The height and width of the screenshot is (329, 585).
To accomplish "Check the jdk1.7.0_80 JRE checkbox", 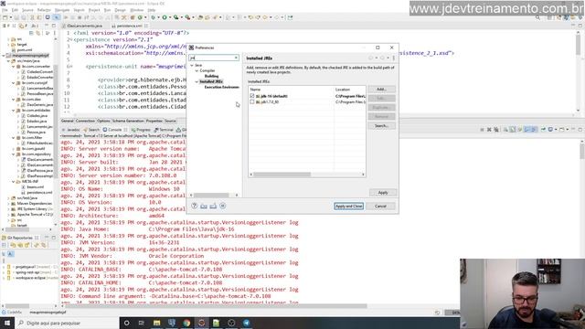I will [x=252, y=101].
